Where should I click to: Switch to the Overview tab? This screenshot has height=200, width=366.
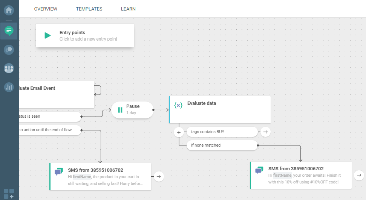click(46, 9)
